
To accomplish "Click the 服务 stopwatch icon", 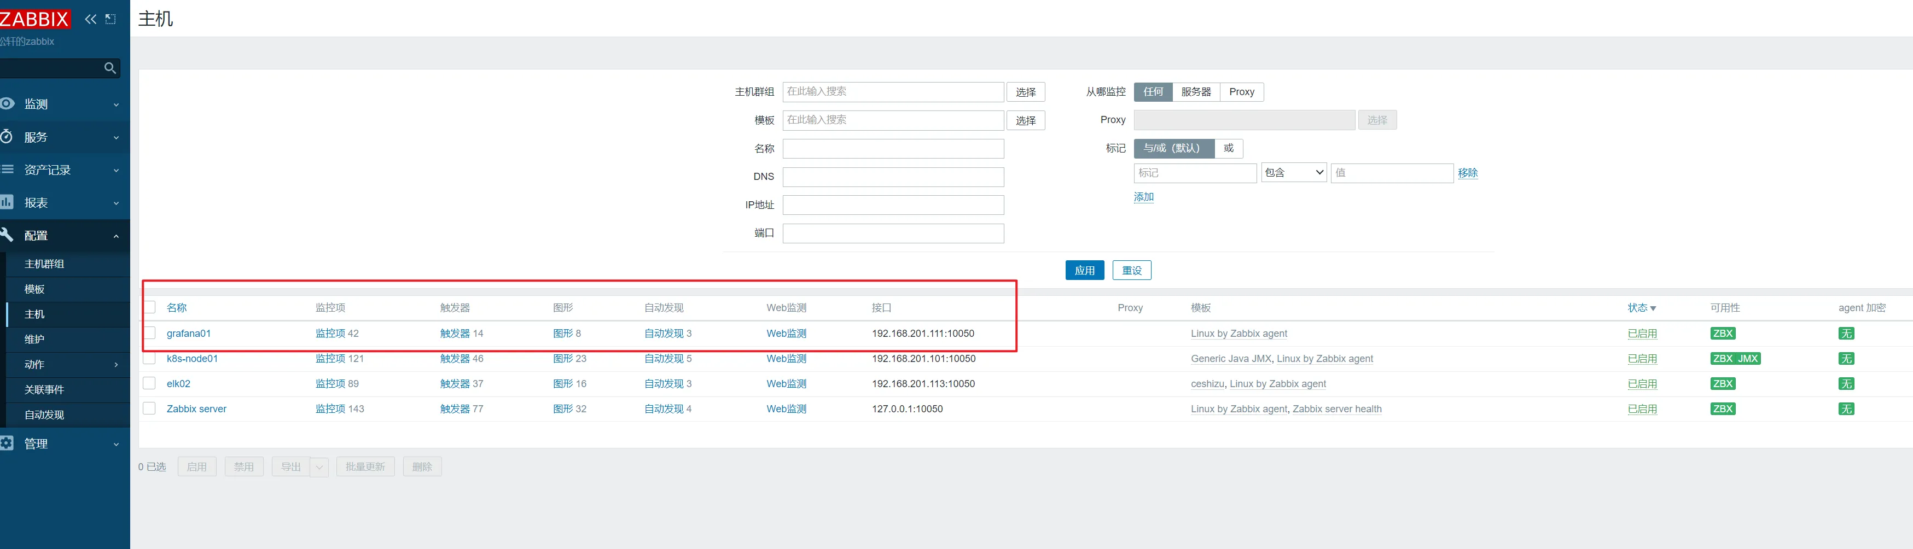I will [7, 137].
